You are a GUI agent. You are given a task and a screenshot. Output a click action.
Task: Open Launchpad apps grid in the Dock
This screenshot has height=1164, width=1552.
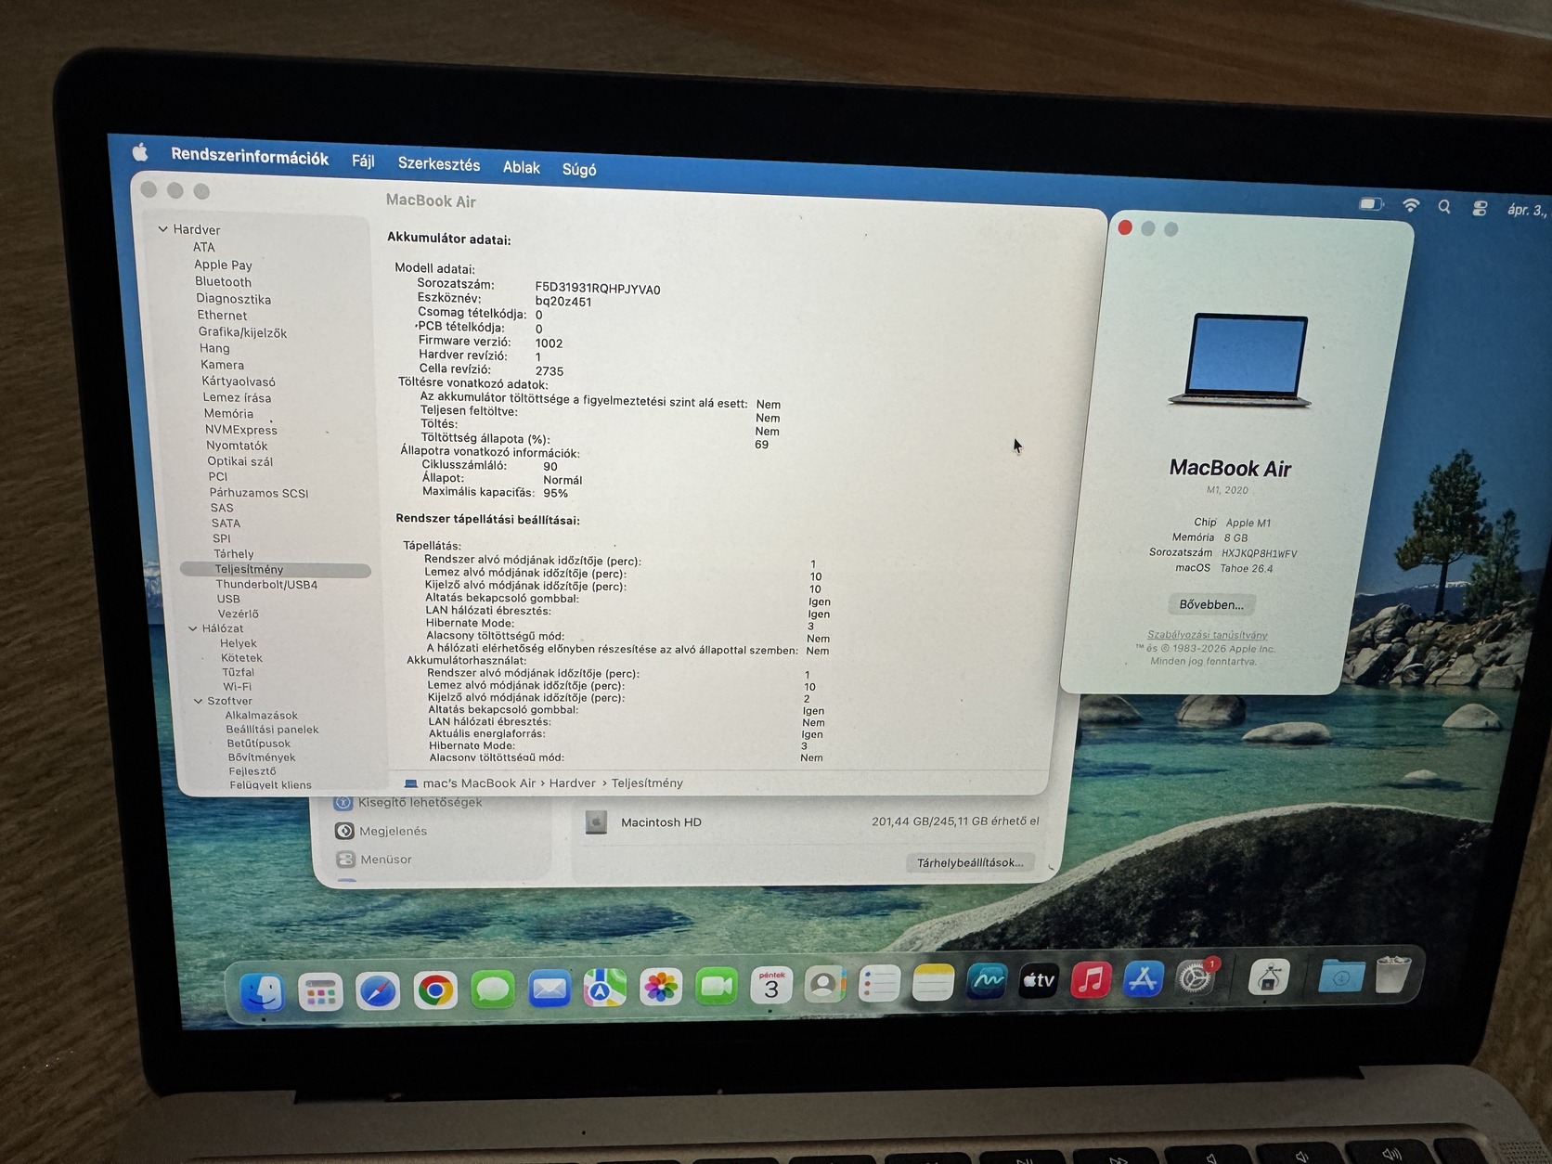point(320,992)
